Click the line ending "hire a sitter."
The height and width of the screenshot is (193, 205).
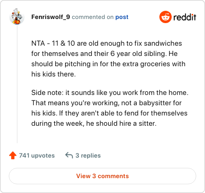pos(94,123)
